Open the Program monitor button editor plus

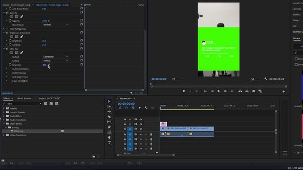click(x=284, y=91)
